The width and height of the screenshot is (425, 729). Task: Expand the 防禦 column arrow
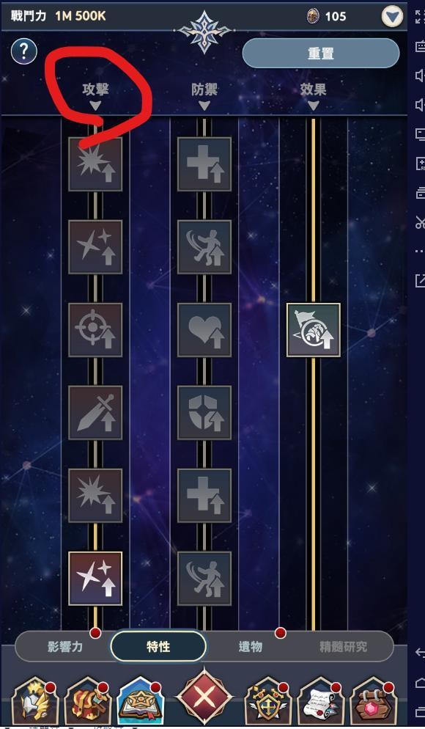pos(204,106)
